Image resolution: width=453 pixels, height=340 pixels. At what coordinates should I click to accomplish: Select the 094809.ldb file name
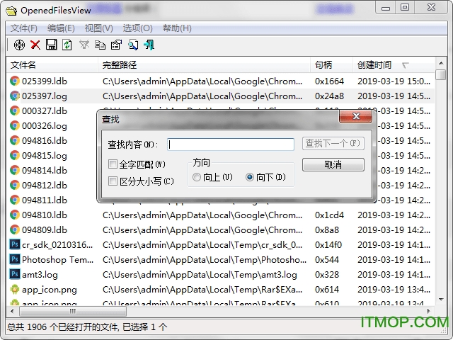(45, 229)
